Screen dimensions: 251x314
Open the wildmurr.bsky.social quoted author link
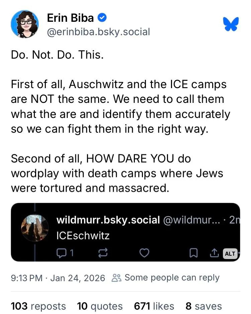pyautogui.click(x=108, y=220)
